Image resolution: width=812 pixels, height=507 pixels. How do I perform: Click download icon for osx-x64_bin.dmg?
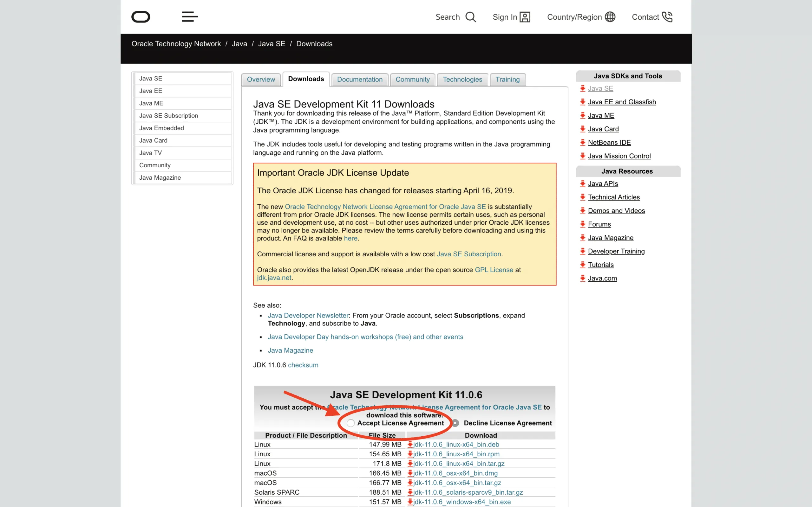pos(410,473)
